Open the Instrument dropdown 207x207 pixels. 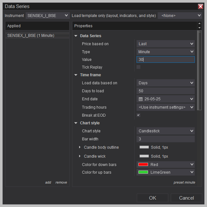(47, 16)
